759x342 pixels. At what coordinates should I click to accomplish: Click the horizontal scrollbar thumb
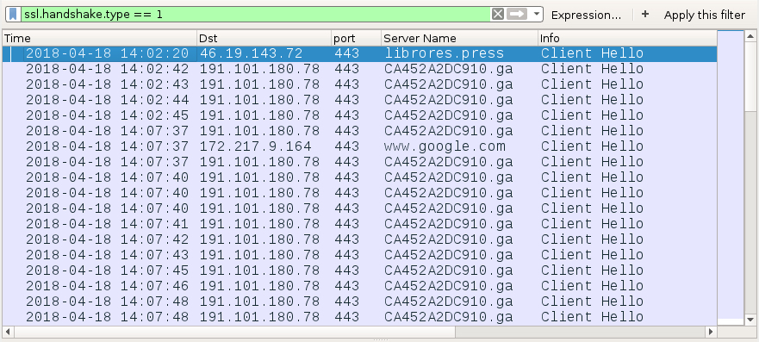click(235, 332)
